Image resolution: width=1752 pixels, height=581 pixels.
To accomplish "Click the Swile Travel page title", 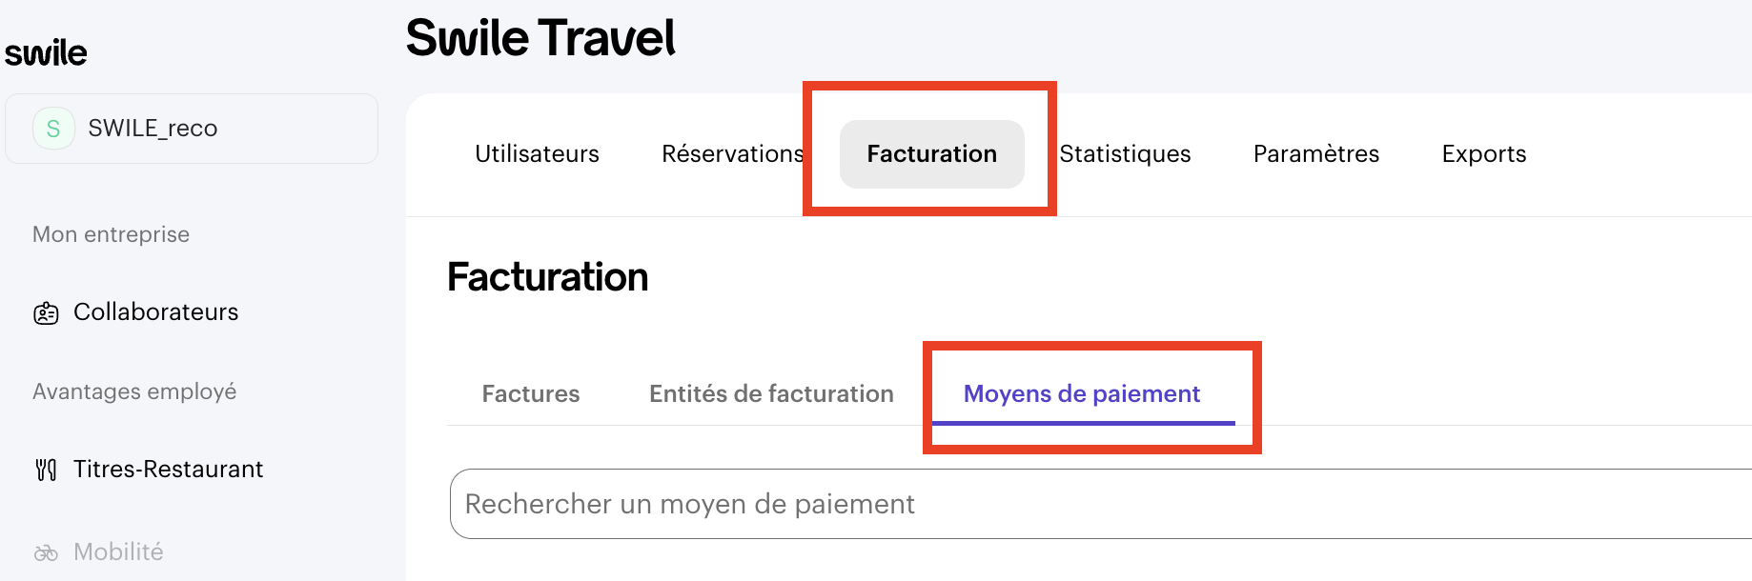I will (x=540, y=39).
